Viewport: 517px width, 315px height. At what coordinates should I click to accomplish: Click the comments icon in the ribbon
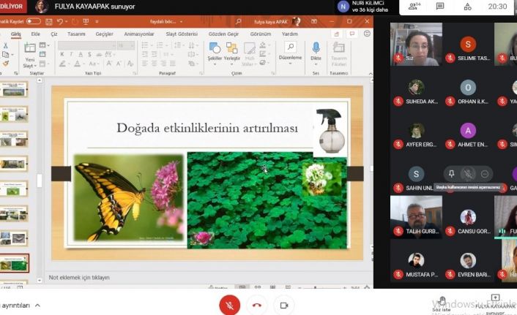[352, 34]
